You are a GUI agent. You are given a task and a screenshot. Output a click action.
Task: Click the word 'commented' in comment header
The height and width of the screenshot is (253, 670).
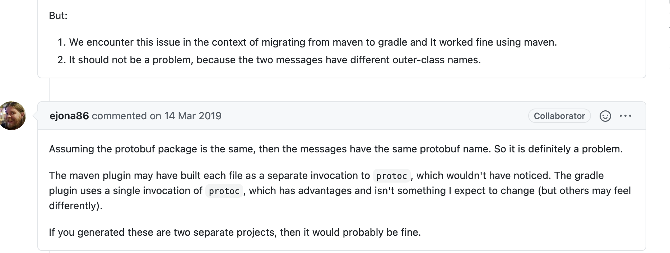119,116
